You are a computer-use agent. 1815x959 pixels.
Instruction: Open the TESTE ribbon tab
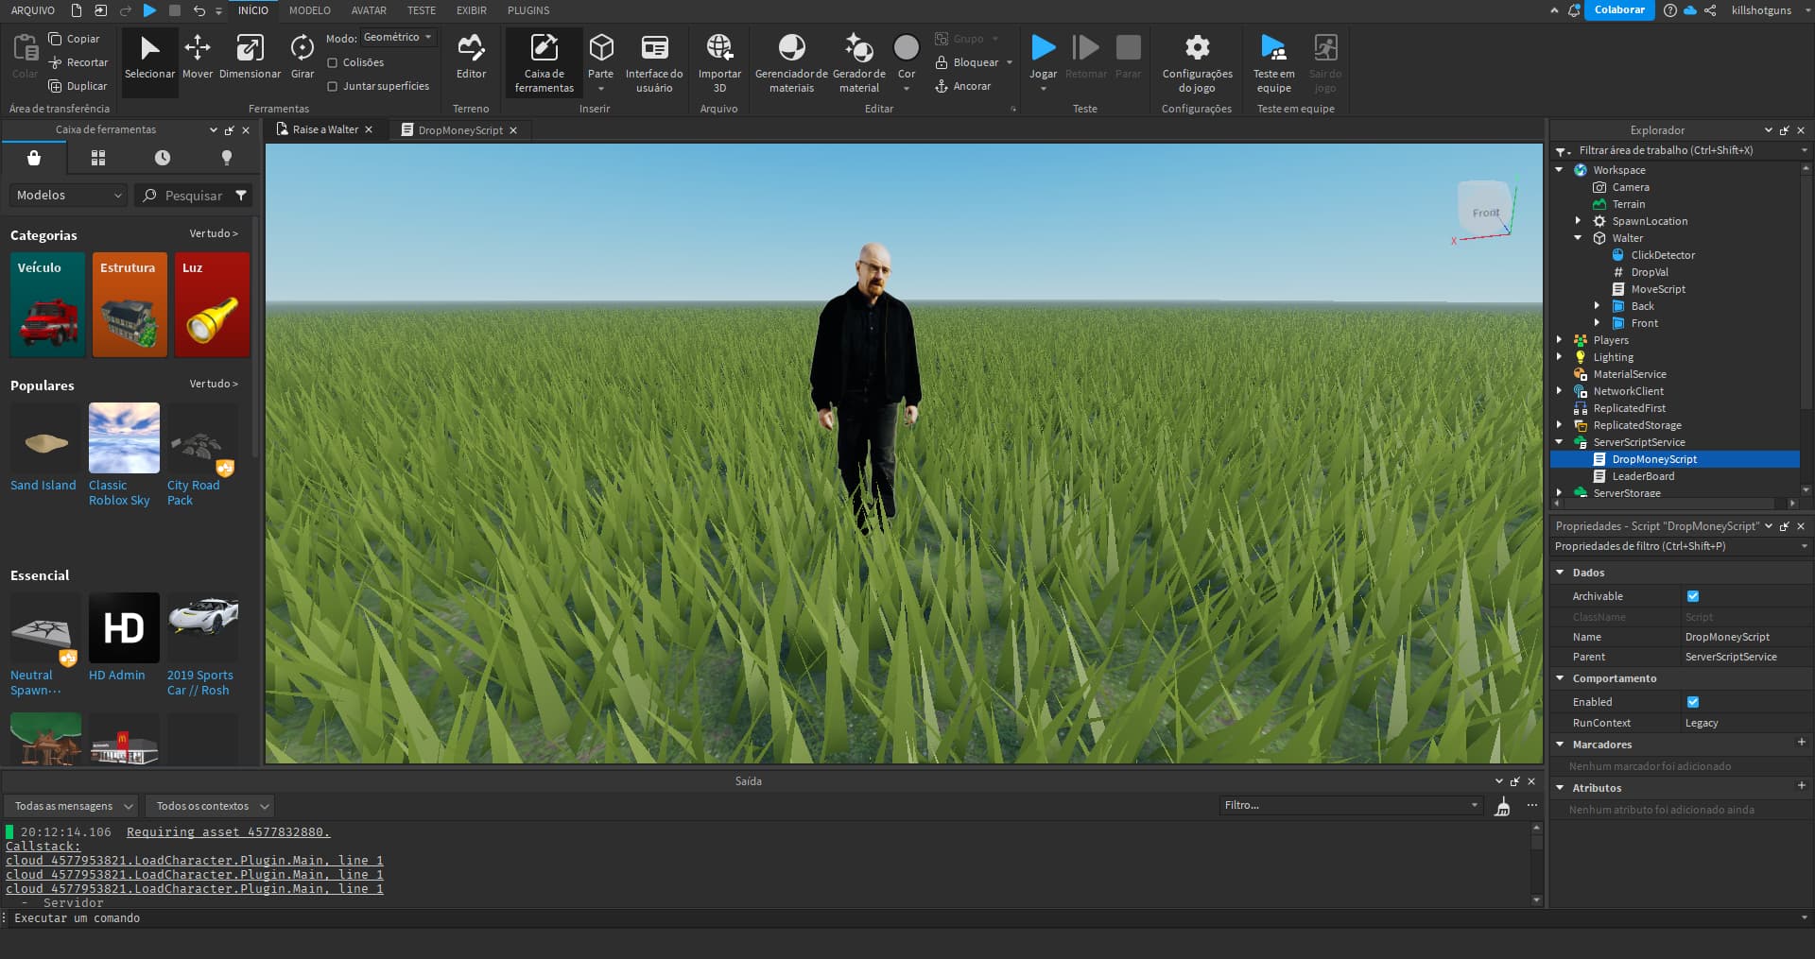pos(422,10)
